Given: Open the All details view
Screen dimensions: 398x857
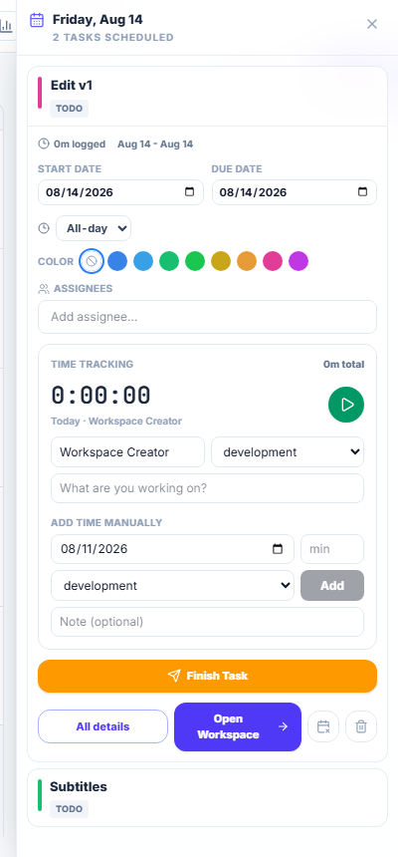Looking at the screenshot, I should [x=102, y=726].
